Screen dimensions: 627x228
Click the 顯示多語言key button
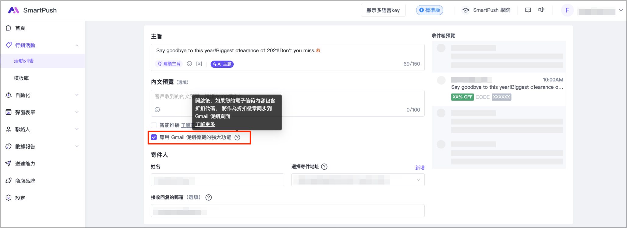tap(383, 10)
